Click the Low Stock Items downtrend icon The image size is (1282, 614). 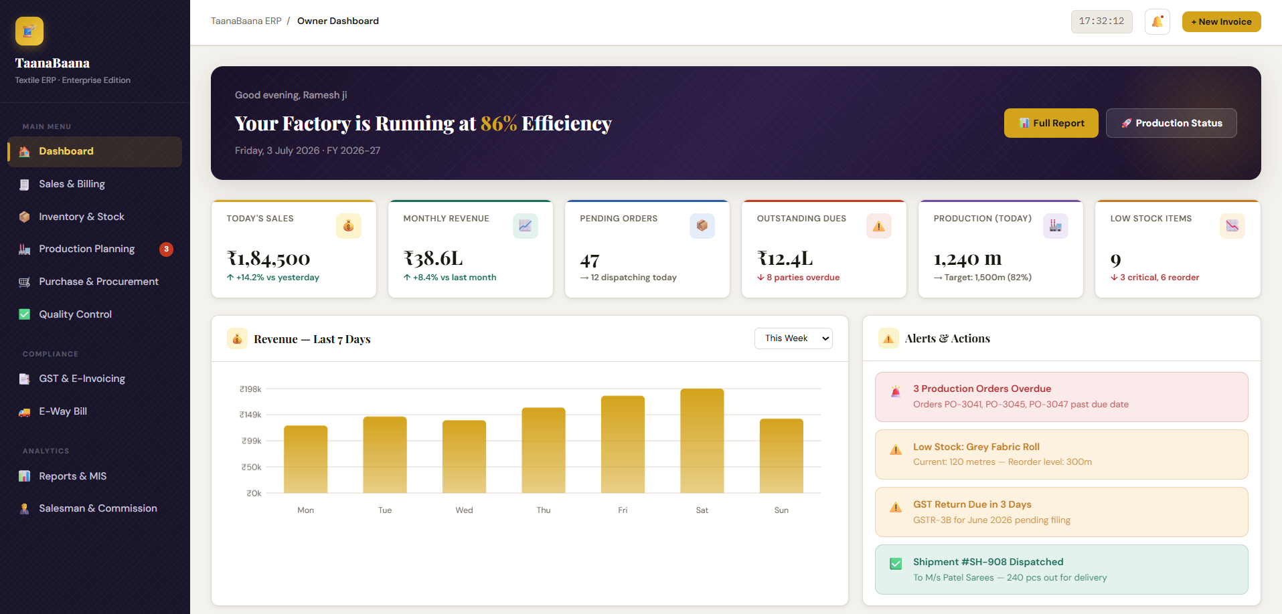1232,226
